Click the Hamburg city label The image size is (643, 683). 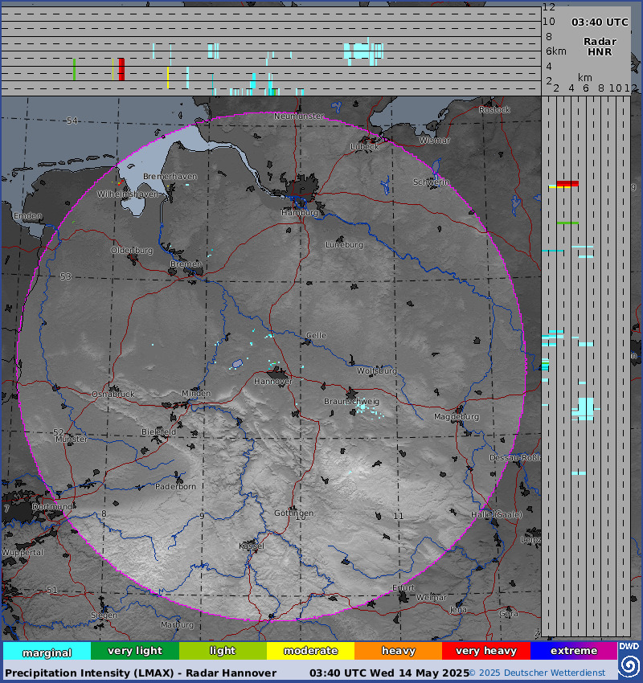coord(299,213)
